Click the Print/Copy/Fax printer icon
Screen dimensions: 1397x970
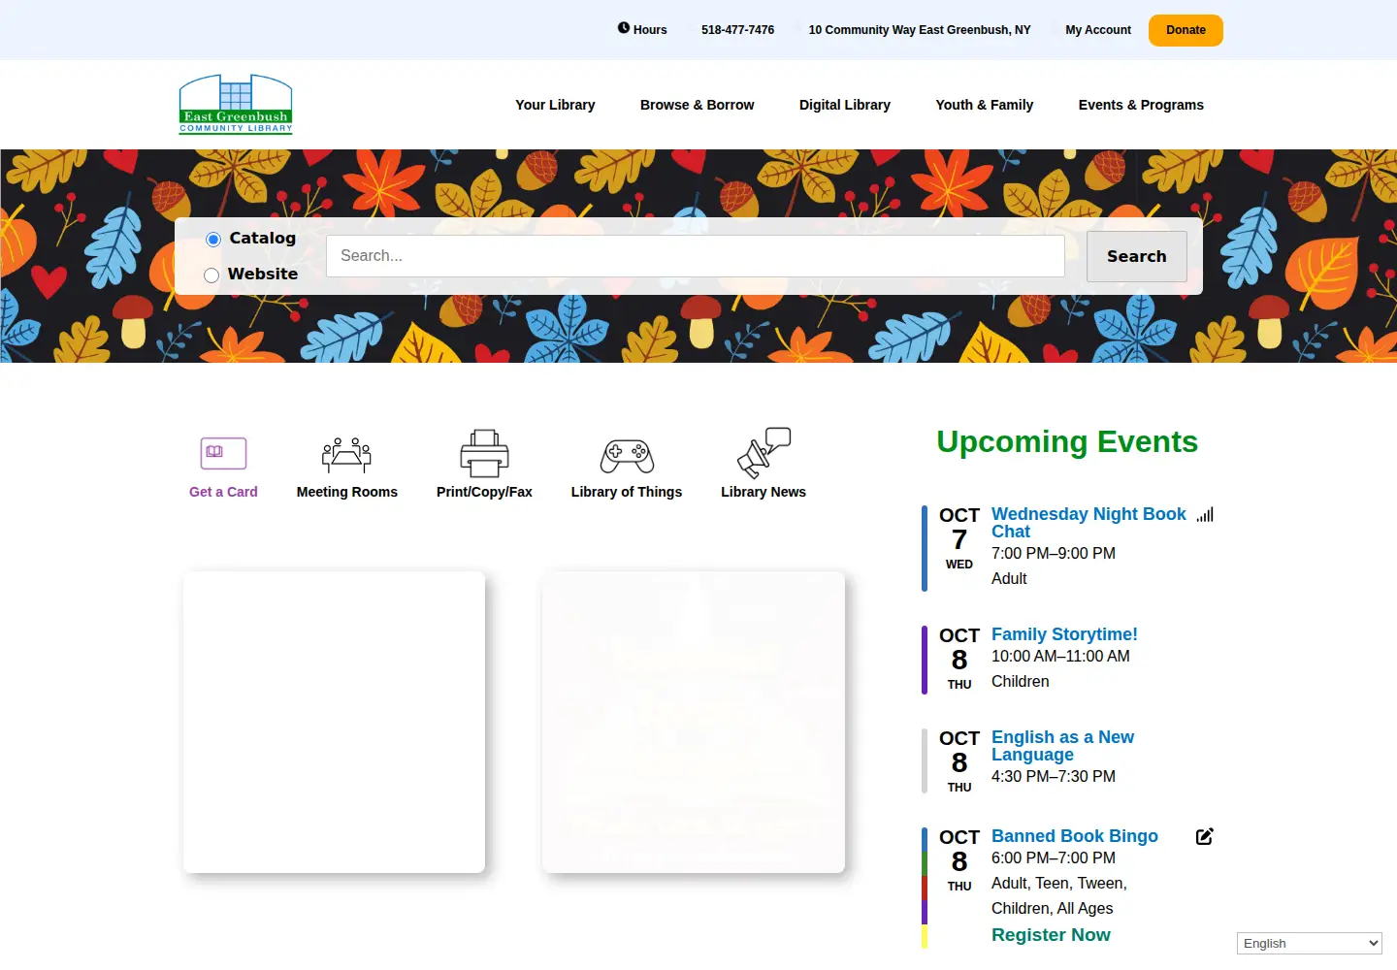484,453
